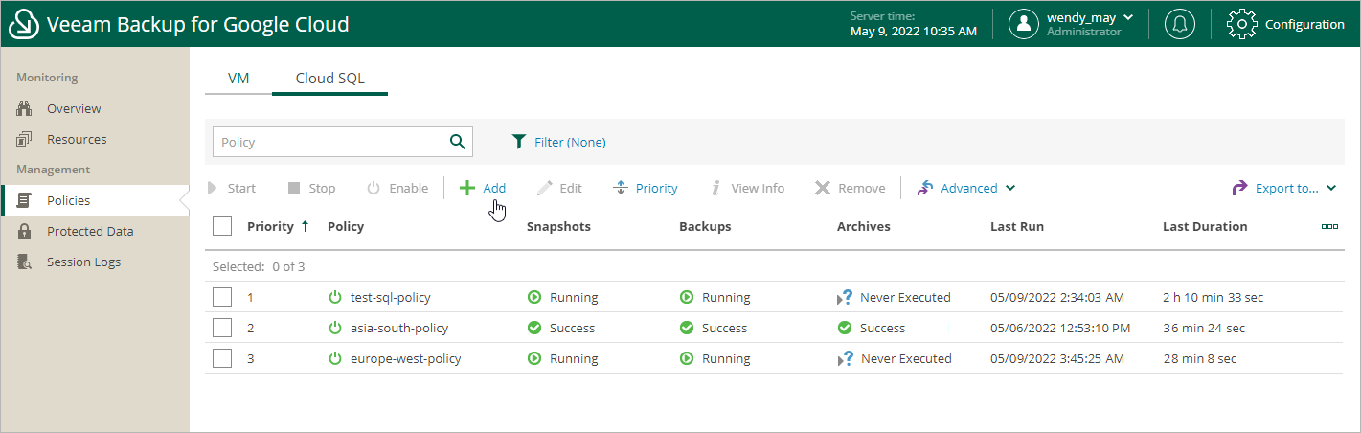Viewport: 1361px width, 433px height.
Task: Click power icon of test-sql-policy
Action: tap(335, 297)
